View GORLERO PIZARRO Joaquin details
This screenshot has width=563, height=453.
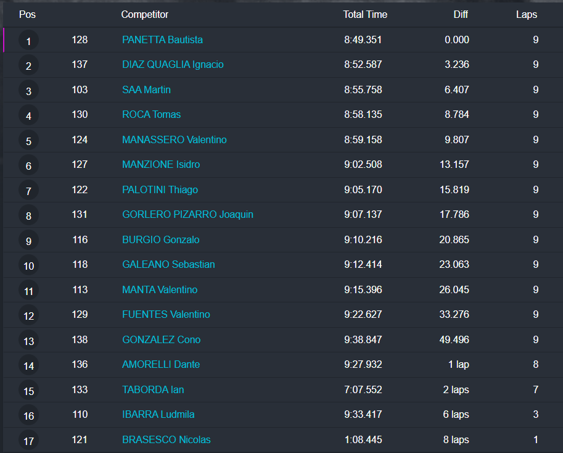[187, 215]
